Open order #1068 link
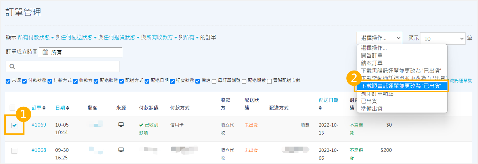Image resolution: width=478 pixels, height=164 pixels. tap(39, 150)
